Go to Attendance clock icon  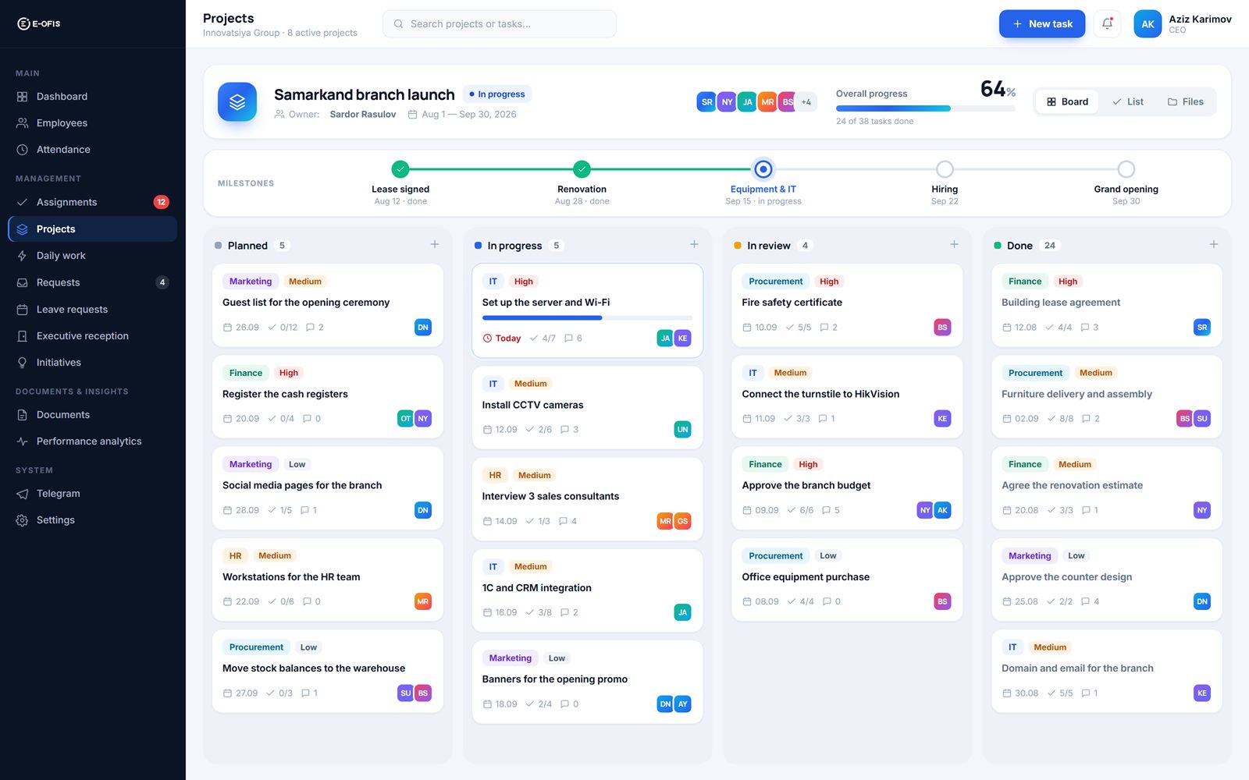coord(23,150)
